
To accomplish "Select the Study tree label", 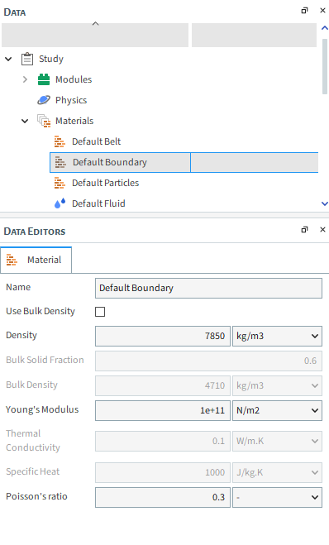I will click(51, 59).
